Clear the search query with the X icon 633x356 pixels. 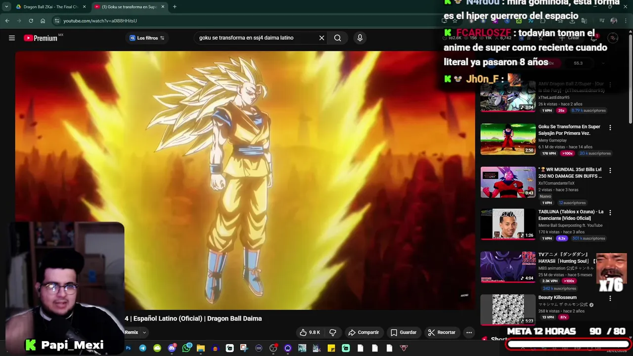(321, 38)
